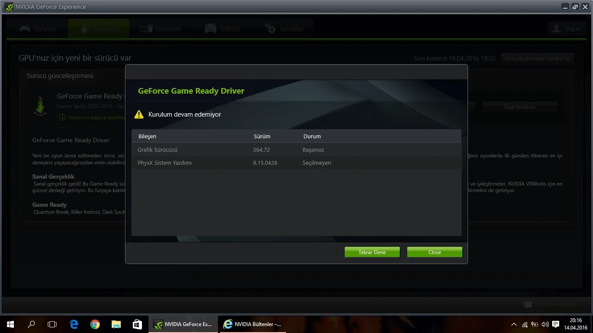593x333 pixels.
Task: Click the Seçilmeyen status cell
Action: (x=317, y=163)
